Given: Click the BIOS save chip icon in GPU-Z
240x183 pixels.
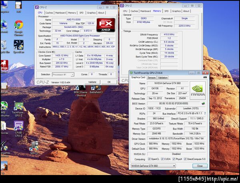Looking at the screenshot, I should tap(203, 103).
